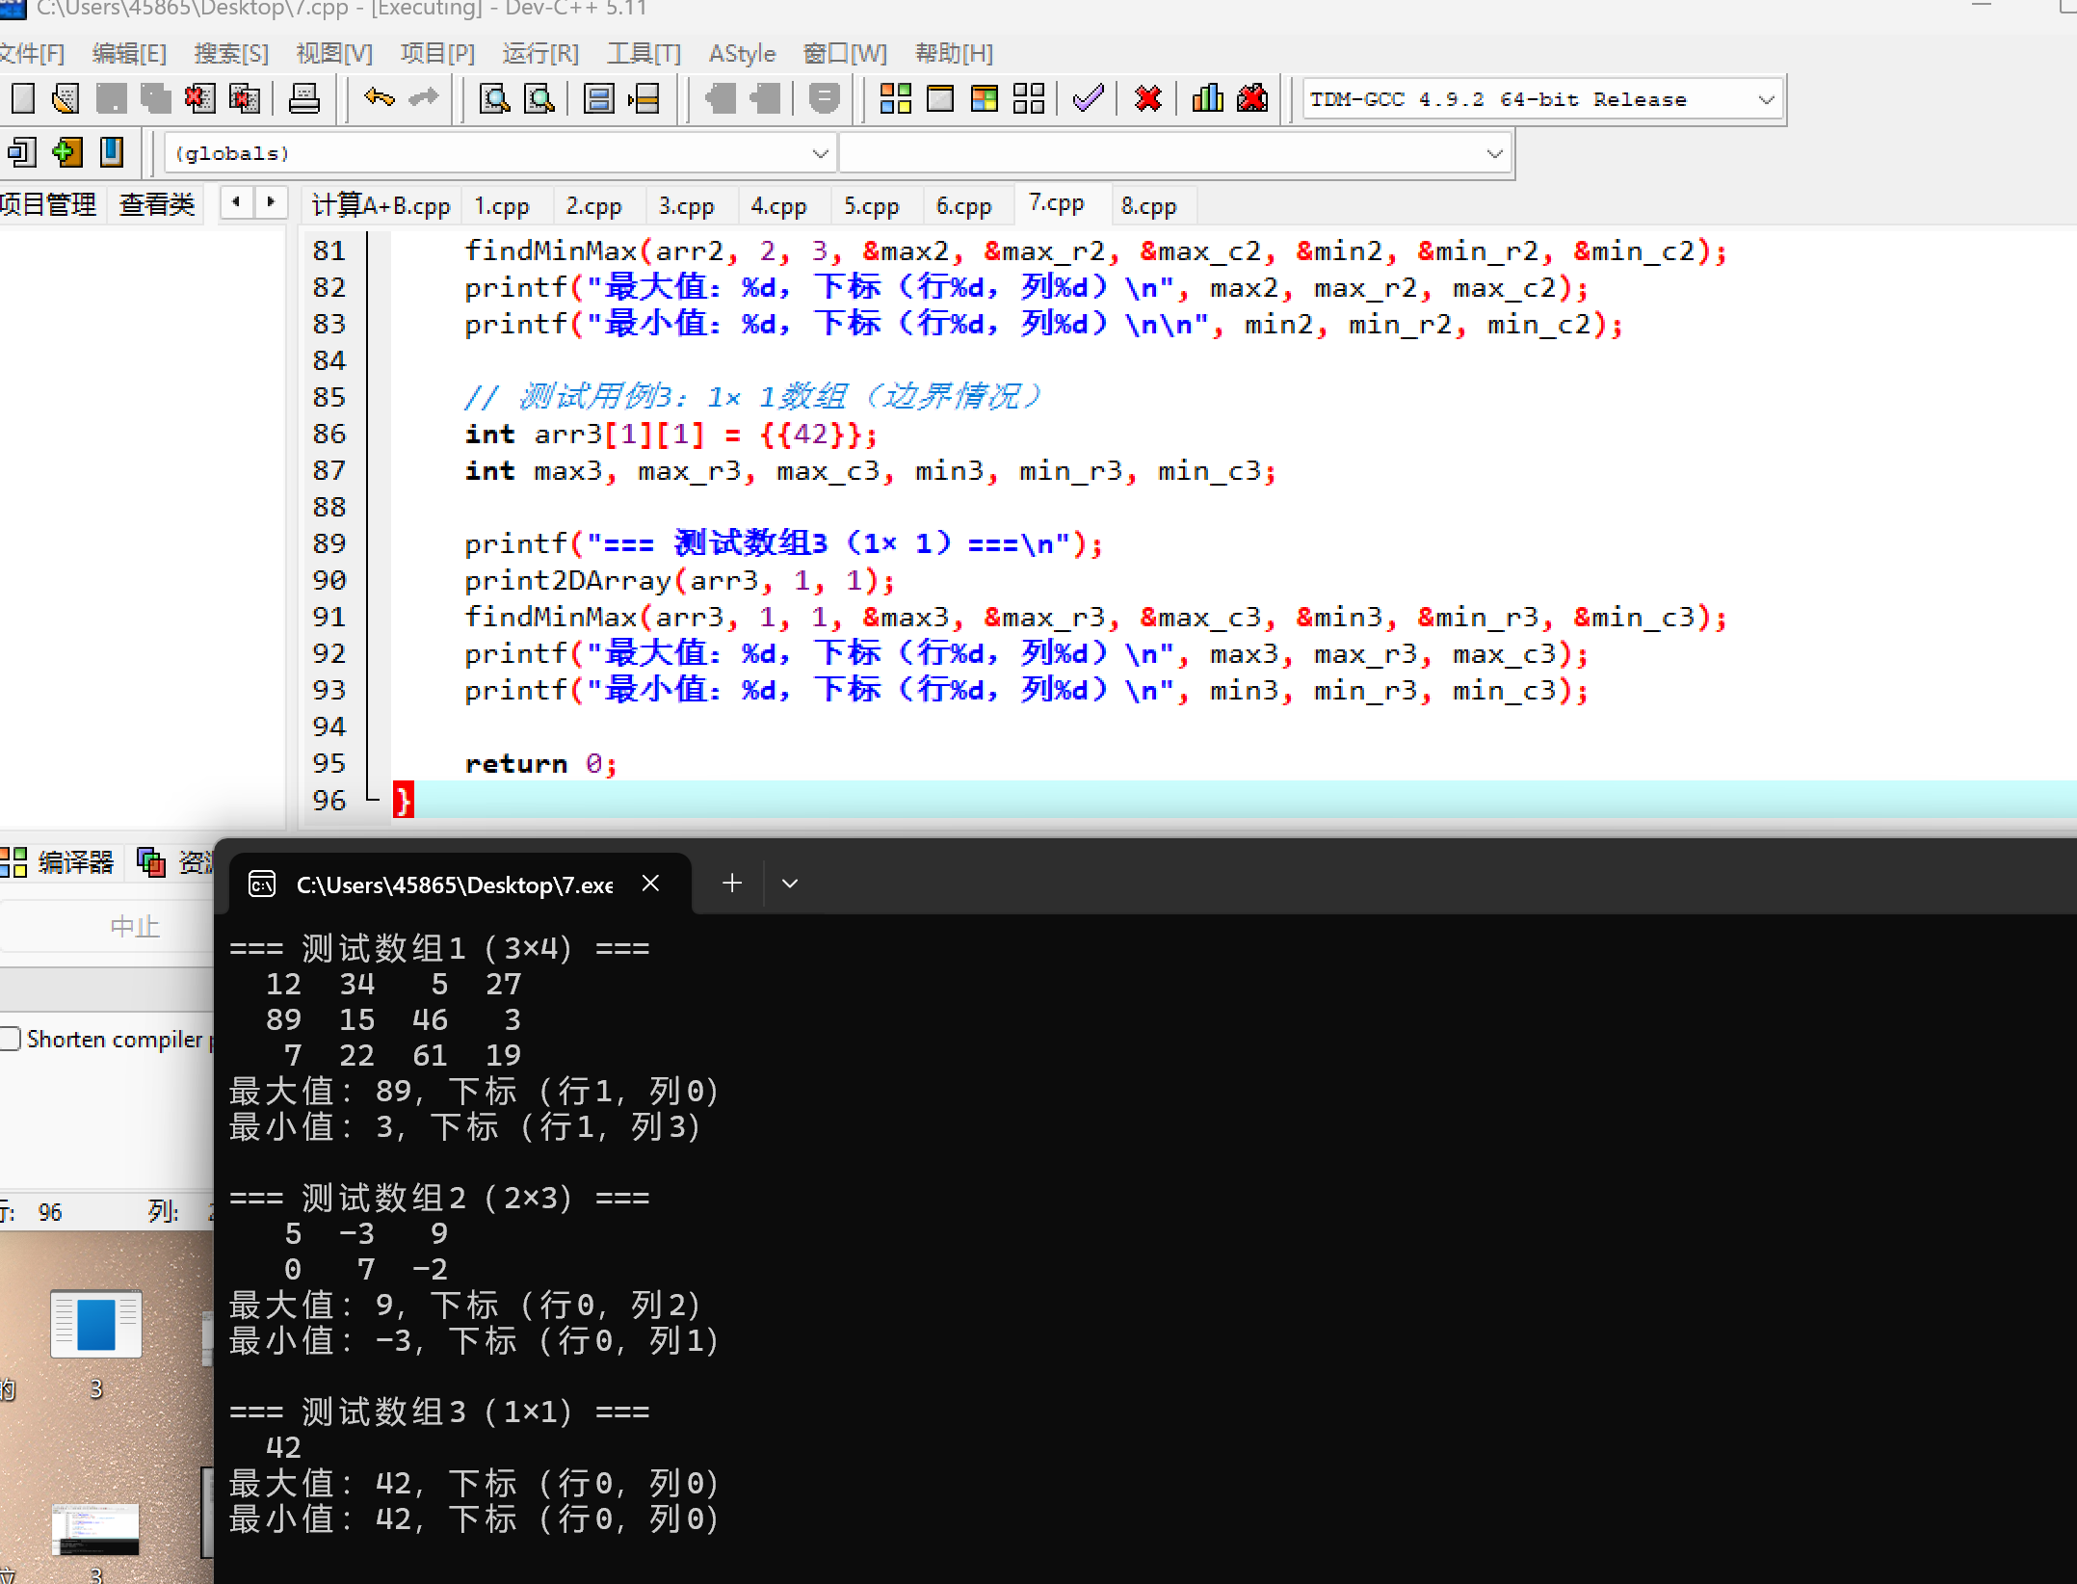Switch to the 计算A+B.cpp tab

point(381,206)
